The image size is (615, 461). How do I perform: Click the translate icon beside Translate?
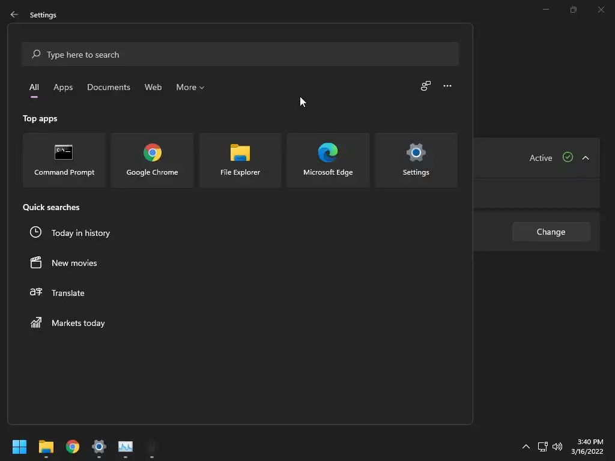click(x=35, y=292)
